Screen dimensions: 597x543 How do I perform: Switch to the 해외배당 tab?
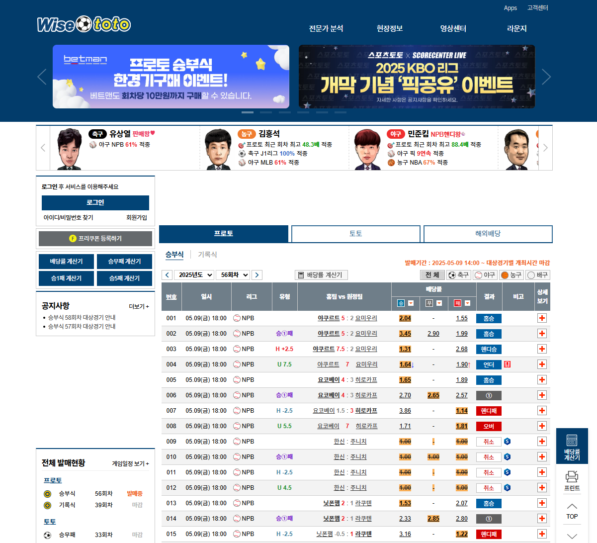coord(488,234)
